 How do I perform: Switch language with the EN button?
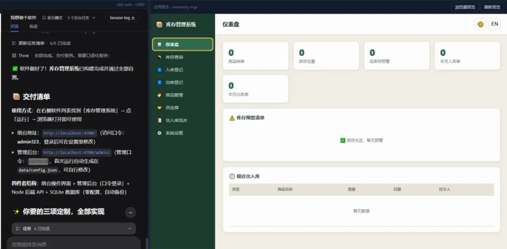tap(495, 24)
